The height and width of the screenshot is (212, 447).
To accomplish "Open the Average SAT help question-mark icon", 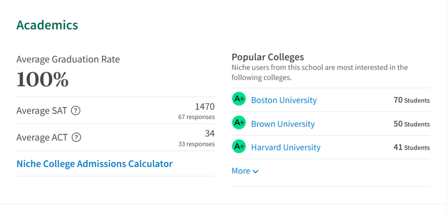I will click(76, 110).
